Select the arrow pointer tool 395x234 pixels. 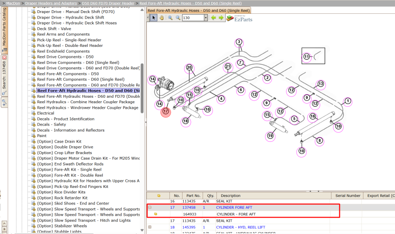point(153,18)
